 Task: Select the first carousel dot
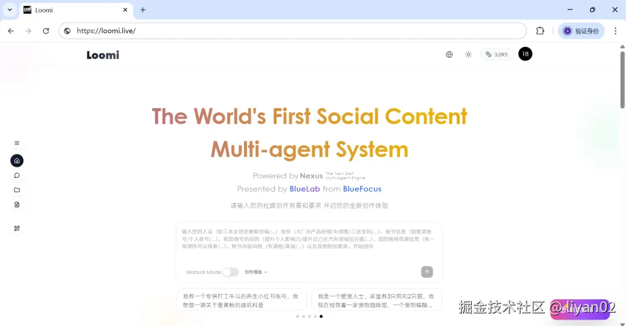pos(297,316)
